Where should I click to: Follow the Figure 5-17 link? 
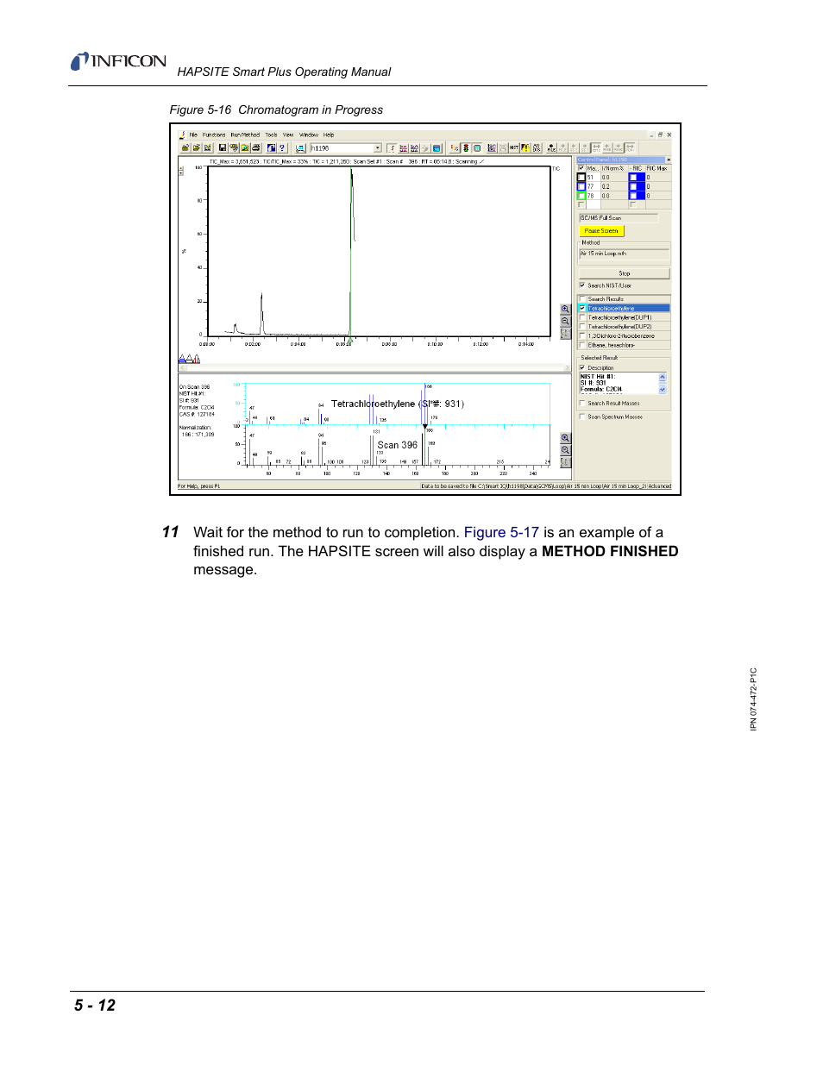click(x=501, y=532)
